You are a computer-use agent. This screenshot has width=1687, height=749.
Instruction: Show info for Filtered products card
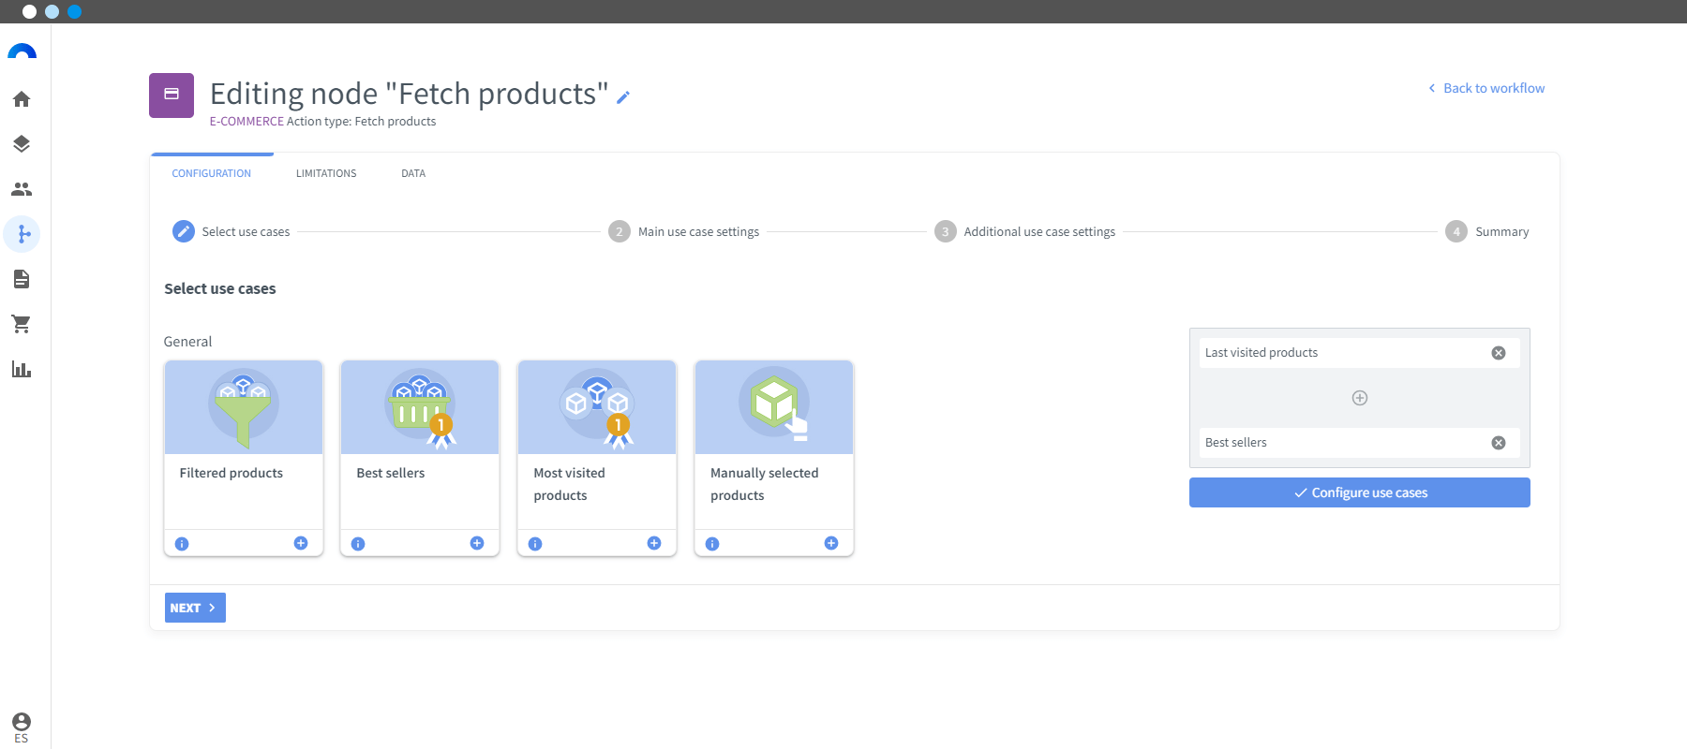(x=182, y=544)
